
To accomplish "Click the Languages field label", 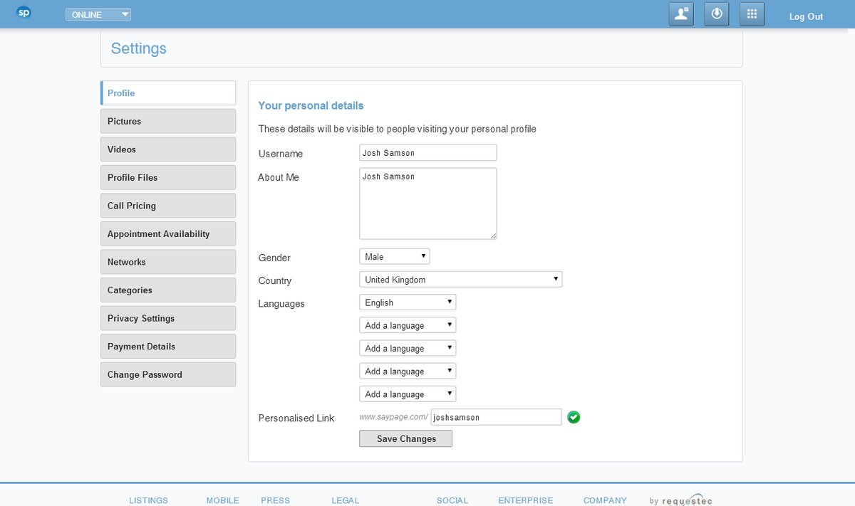I will coord(281,303).
